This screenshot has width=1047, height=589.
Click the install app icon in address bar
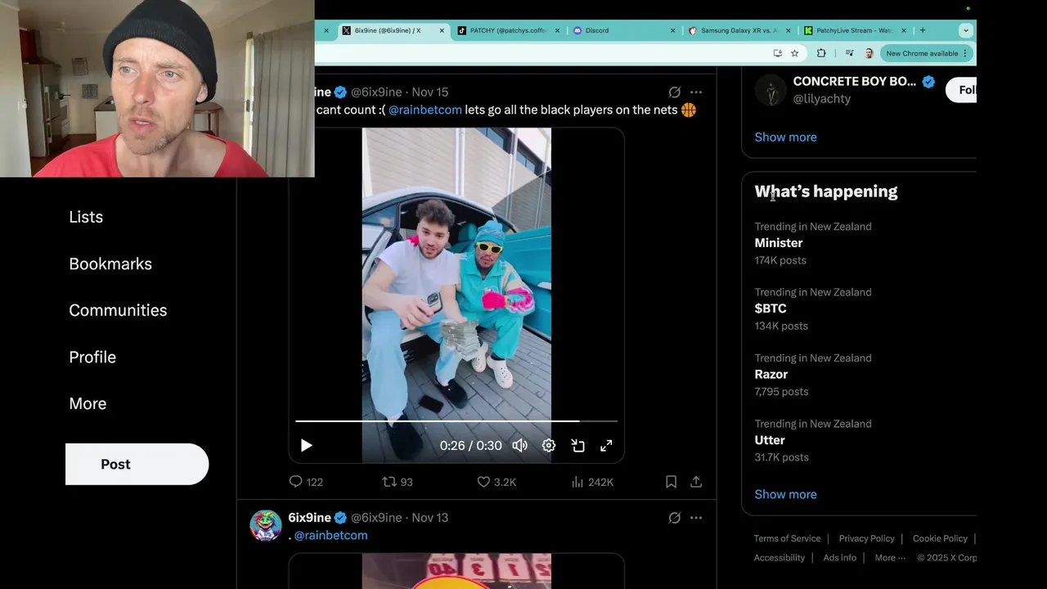[x=777, y=53]
